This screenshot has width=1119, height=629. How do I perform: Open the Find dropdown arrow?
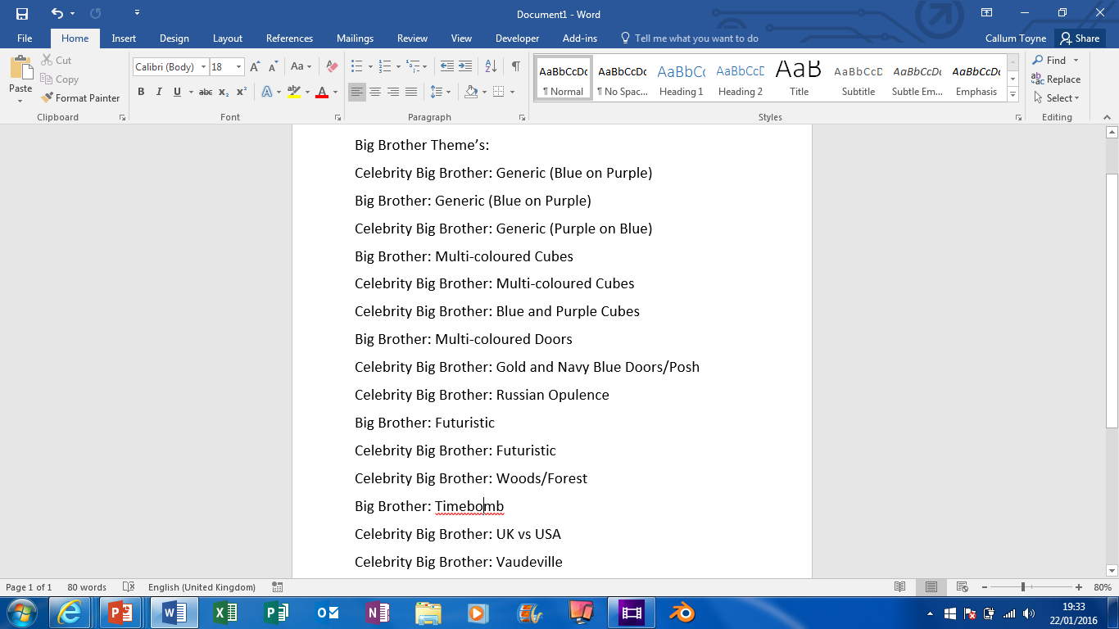1076,61
